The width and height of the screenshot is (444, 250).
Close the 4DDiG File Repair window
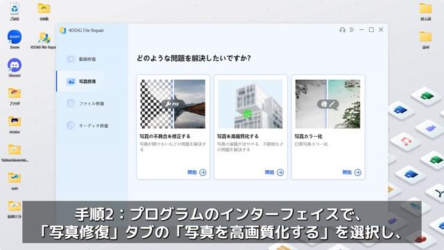click(381, 30)
